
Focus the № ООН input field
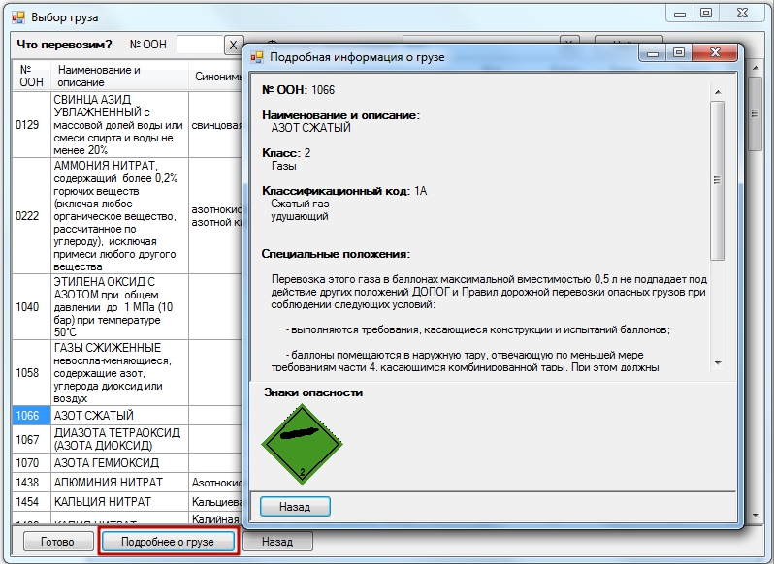tap(199, 45)
